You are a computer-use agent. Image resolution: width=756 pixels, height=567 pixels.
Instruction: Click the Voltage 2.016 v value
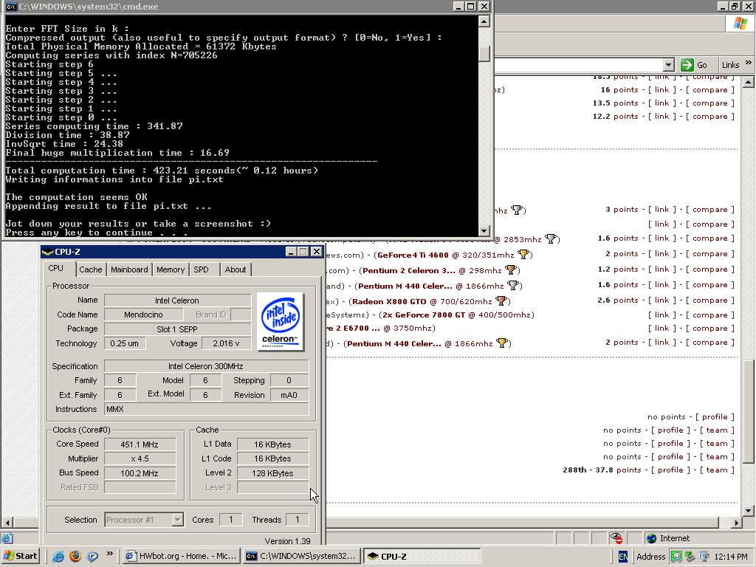226,343
